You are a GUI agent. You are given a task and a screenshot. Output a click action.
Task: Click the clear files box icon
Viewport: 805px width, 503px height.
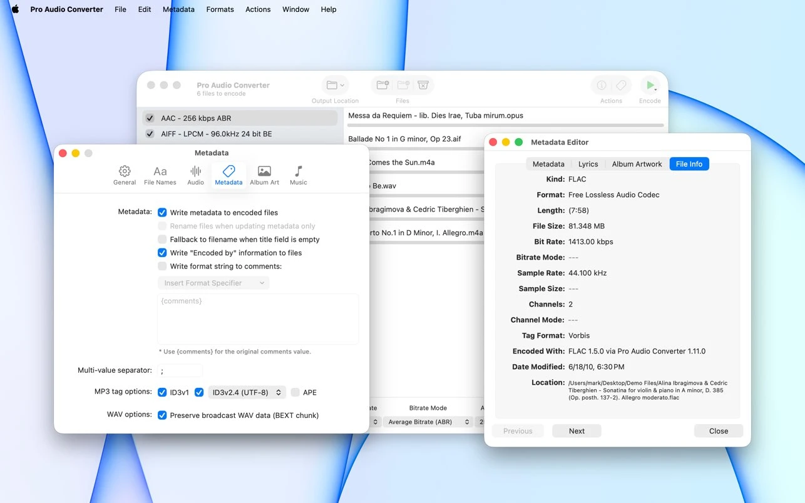[x=423, y=85]
